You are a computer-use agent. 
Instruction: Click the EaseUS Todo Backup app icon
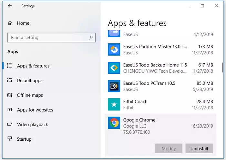tap(114, 68)
